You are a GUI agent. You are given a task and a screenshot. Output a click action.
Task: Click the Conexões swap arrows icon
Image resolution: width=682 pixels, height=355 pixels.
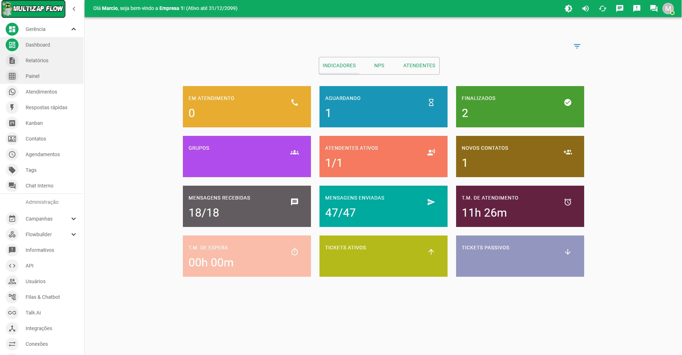pos(12,344)
